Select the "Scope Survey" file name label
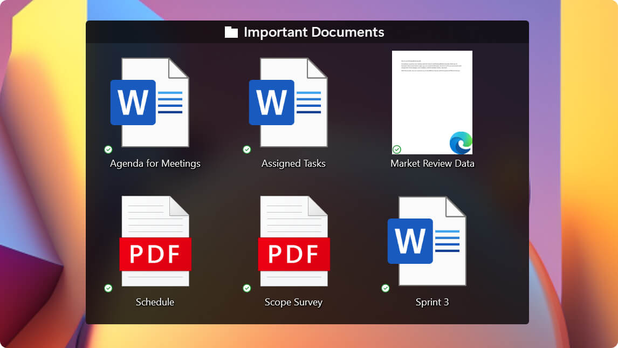618x348 pixels. click(x=293, y=302)
